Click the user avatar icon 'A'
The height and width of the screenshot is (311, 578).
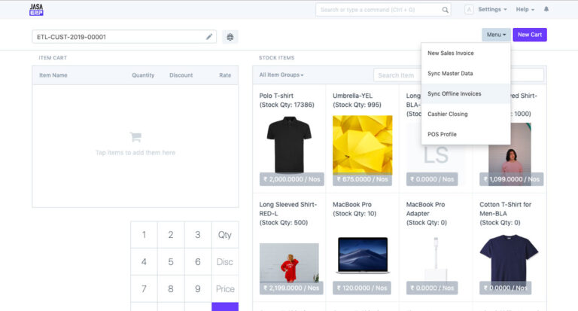[x=469, y=10]
